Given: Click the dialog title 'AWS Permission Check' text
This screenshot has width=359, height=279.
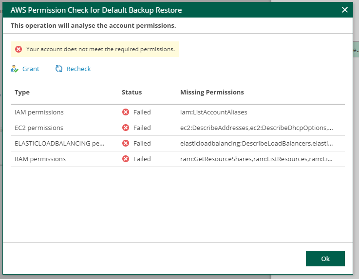Looking at the screenshot, I should pos(96,10).
